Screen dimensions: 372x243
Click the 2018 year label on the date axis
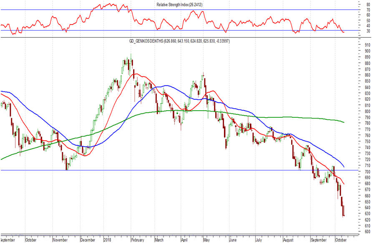[108, 240]
